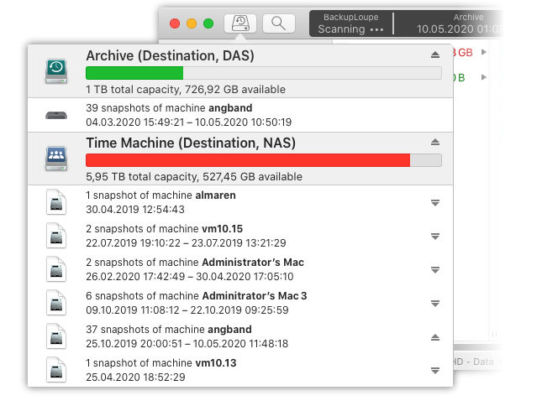
Task: Mount the Adminitrator's Mac 3 snapshot image
Action: coord(434,303)
